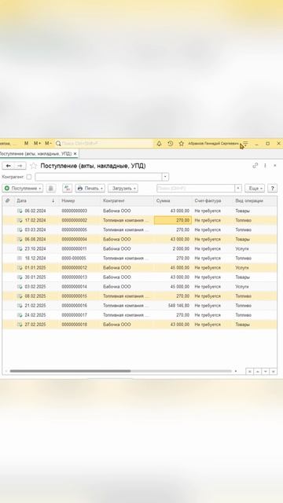The width and height of the screenshot is (283, 503).
Task: Jump to last row navigation button
Action: 274,372
